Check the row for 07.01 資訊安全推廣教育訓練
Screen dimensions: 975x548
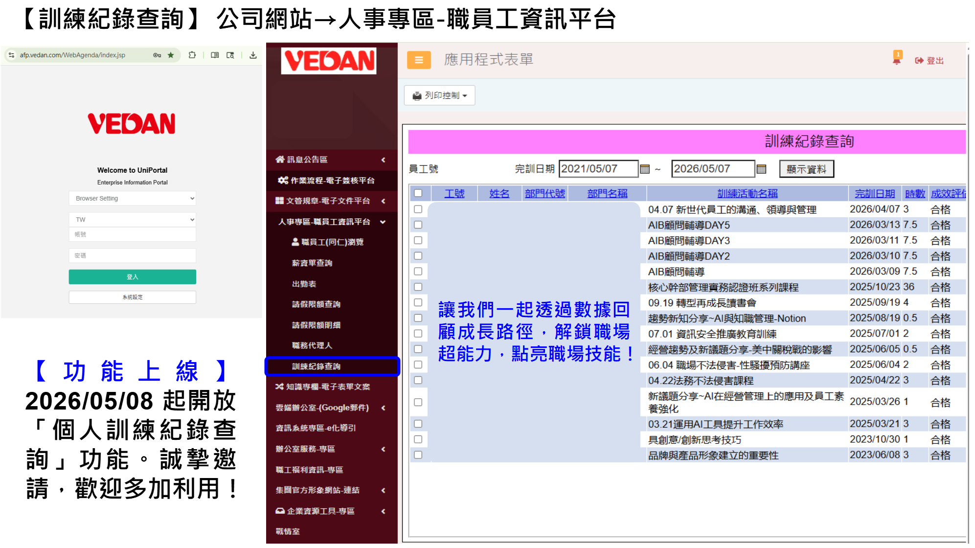tap(418, 334)
